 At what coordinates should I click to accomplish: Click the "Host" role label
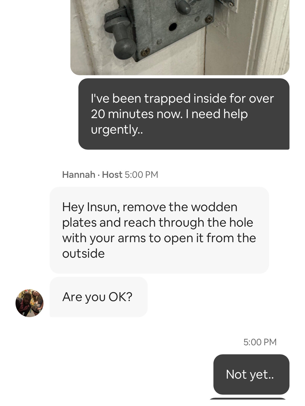(x=112, y=175)
